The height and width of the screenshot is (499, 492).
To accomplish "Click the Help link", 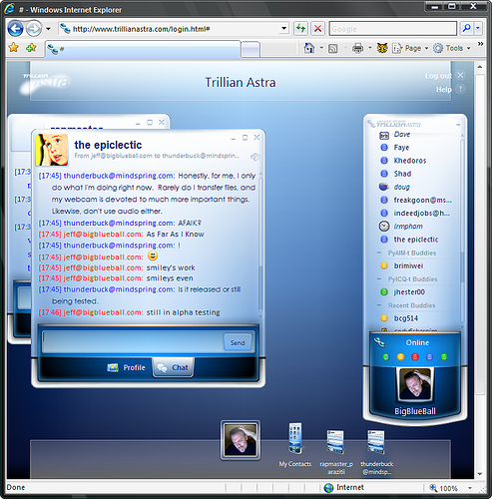I will click(444, 90).
